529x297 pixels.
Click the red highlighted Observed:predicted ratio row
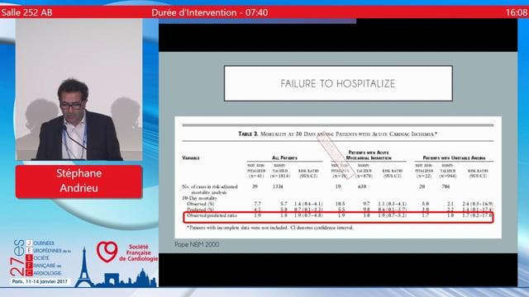[338, 217]
